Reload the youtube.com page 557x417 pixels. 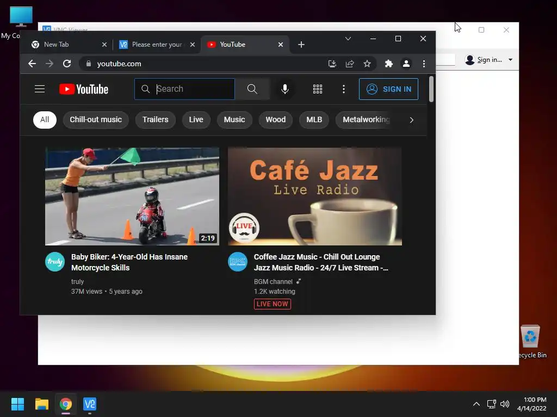tap(67, 64)
